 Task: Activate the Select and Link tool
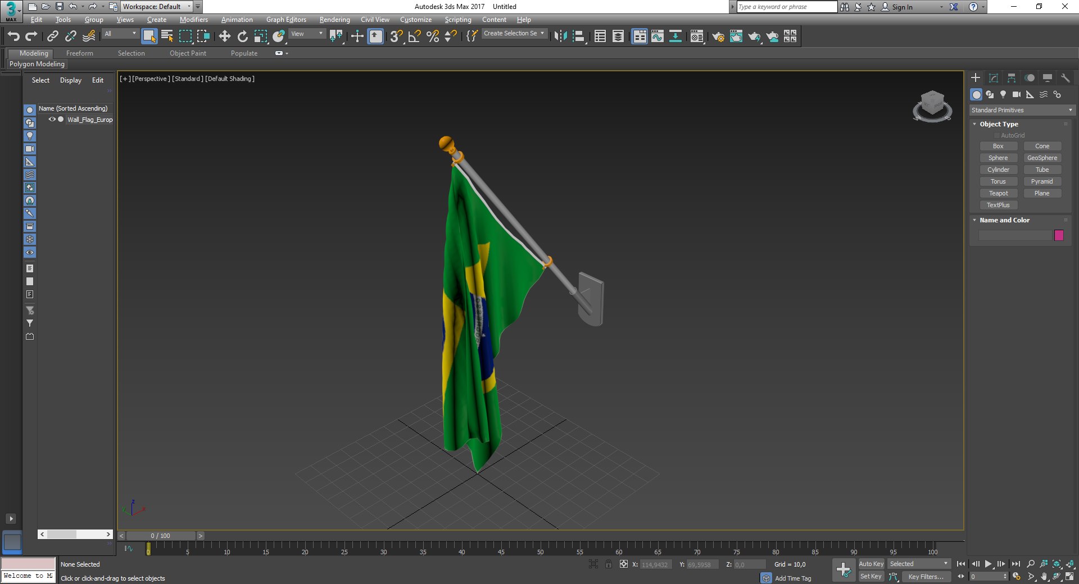click(x=52, y=36)
